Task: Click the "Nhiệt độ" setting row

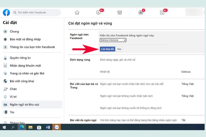Action: click(x=105, y=72)
